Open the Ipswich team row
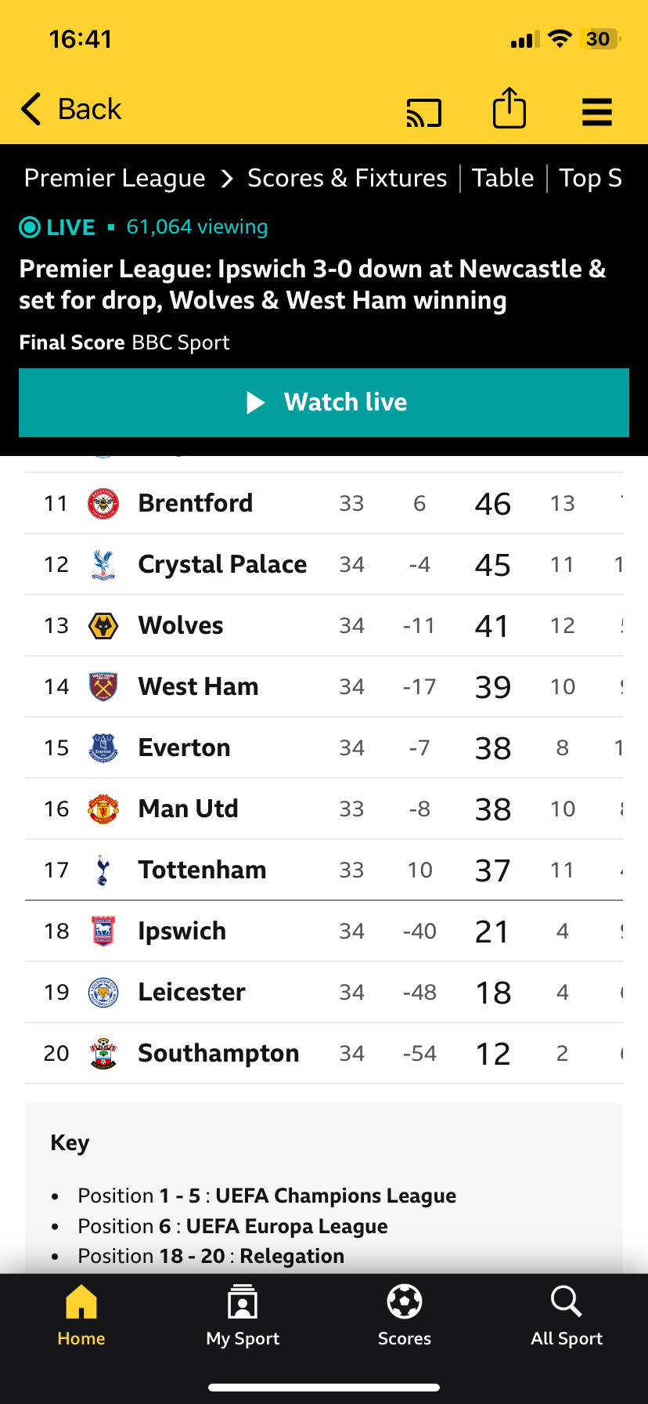This screenshot has height=1404, width=648. [324, 931]
